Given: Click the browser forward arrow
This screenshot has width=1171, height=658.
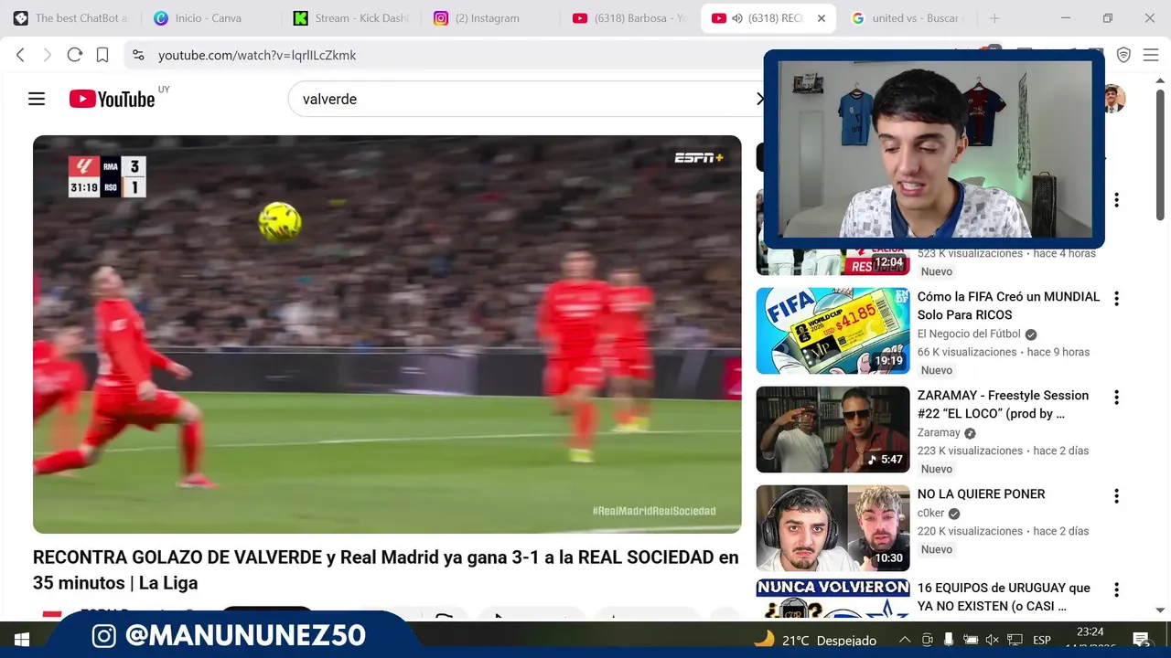Looking at the screenshot, I should pyautogui.click(x=48, y=55).
